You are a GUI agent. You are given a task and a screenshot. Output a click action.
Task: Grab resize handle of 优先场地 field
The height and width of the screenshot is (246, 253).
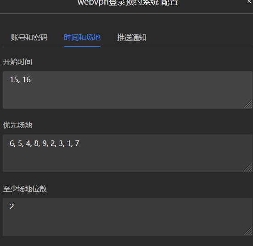248,168
